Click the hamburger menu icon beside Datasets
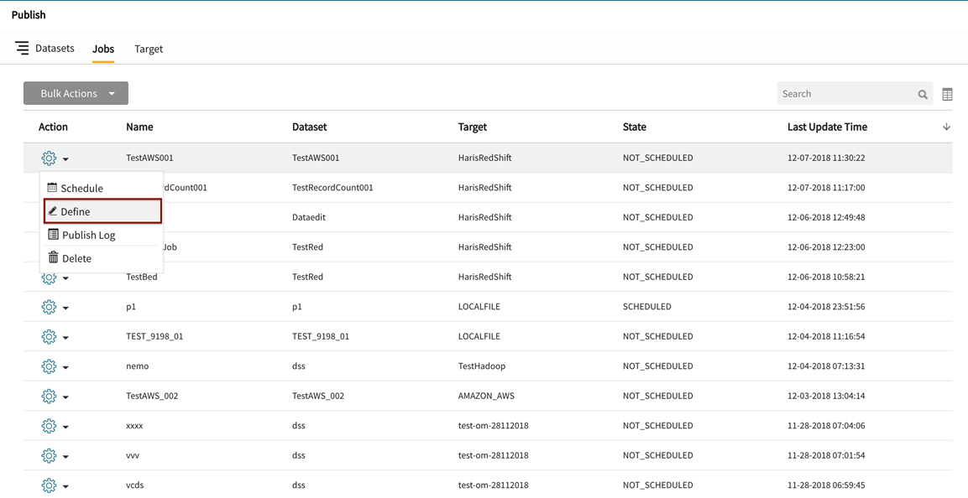The width and height of the screenshot is (968, 498). (x=22, y=49)
